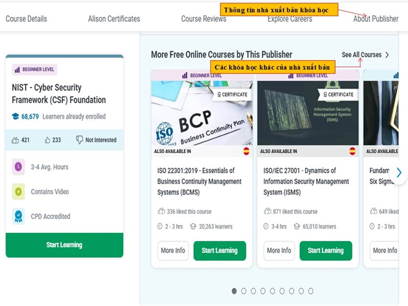Screen dimensions: 408x306
Task: Click the Spanish flag on ISO/IEC 27001 card
Action: pos(353,151)
